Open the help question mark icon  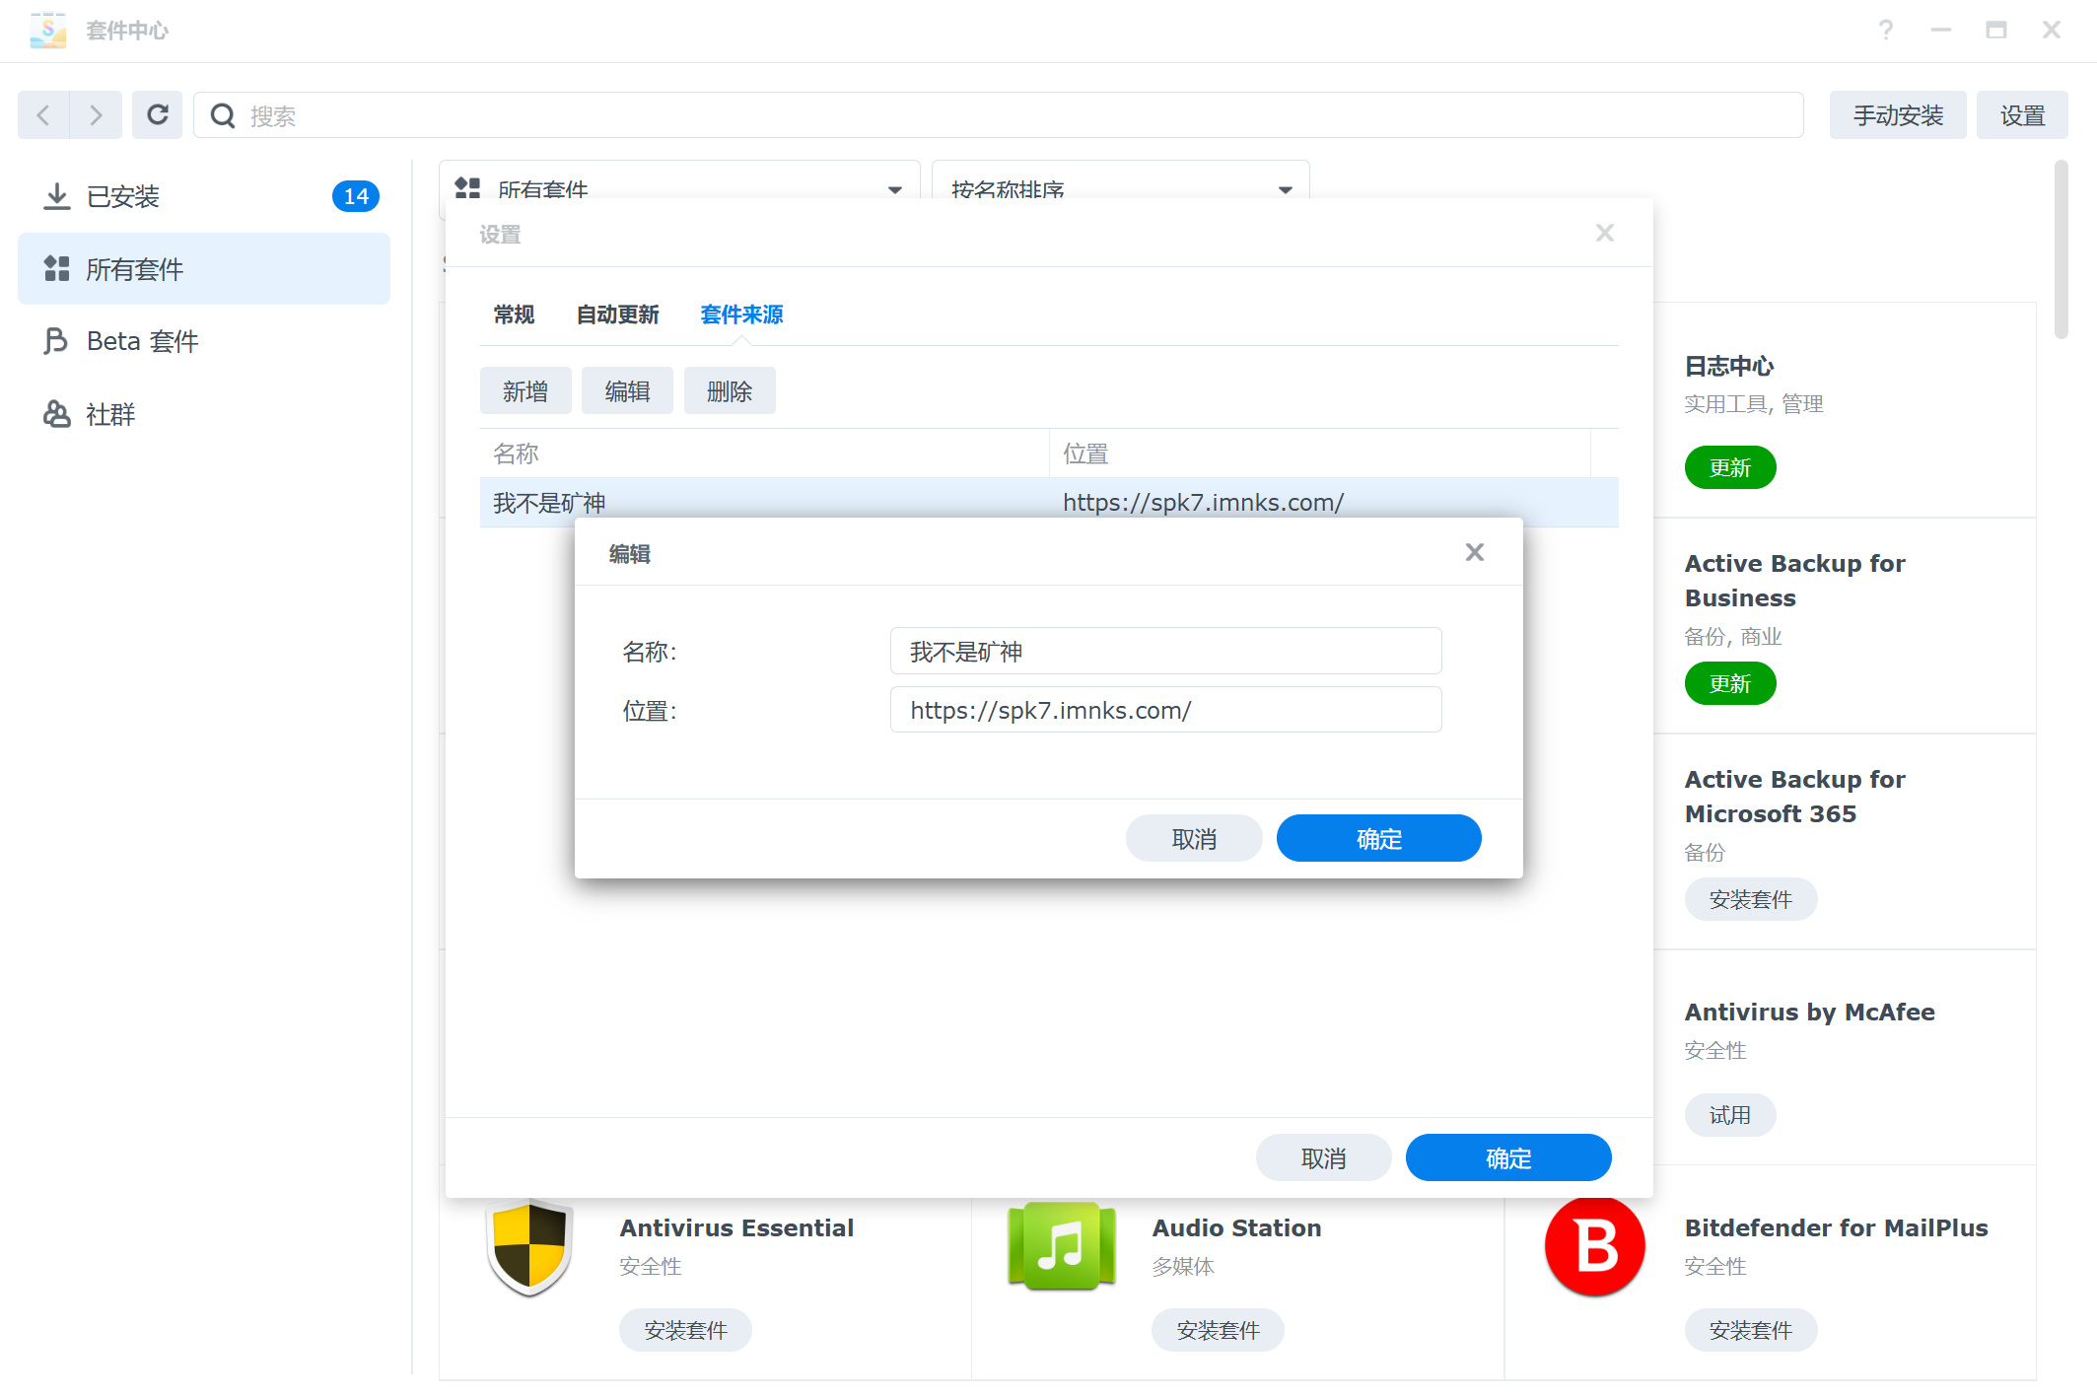(x=1885, y=31)
